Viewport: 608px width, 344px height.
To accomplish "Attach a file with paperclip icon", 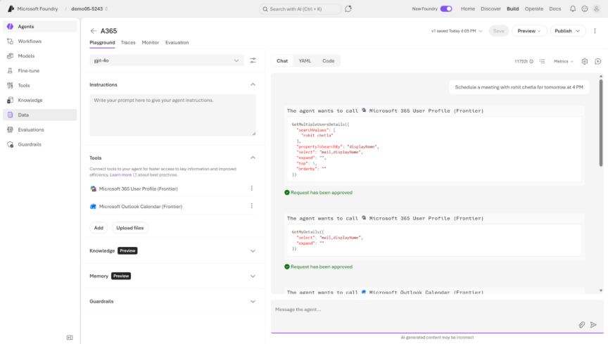I will pyautogui.click(x=582, y=325).
